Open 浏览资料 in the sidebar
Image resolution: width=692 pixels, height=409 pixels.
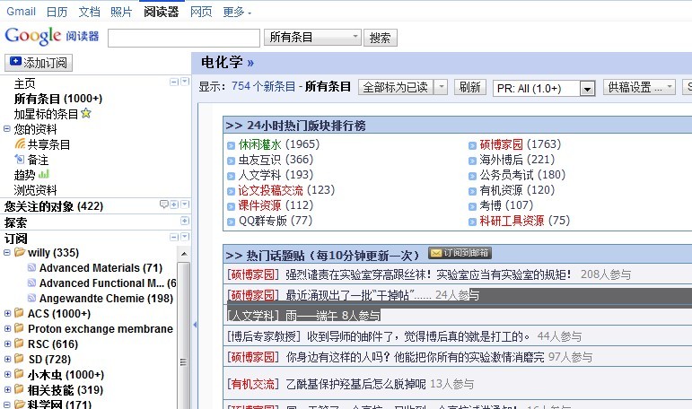pyautogui.click(x=35, y=190)
